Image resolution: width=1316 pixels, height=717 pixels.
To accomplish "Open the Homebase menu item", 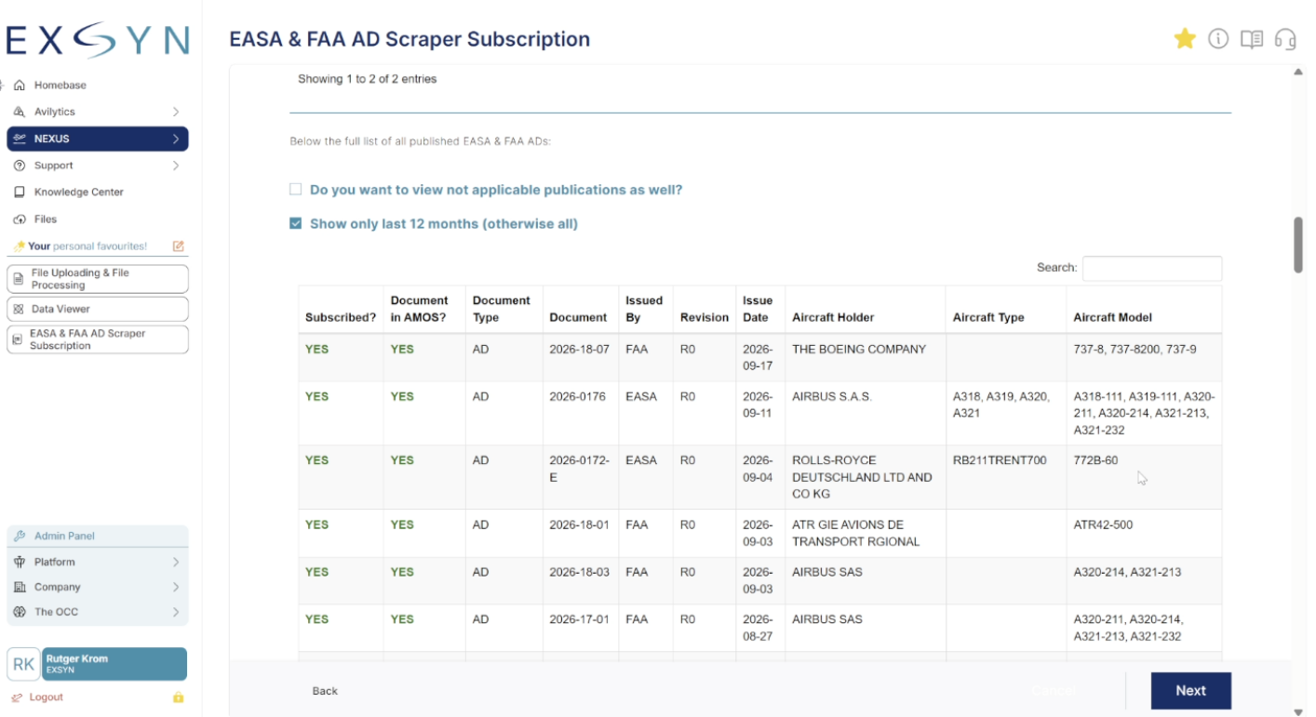I will point(60,86).
